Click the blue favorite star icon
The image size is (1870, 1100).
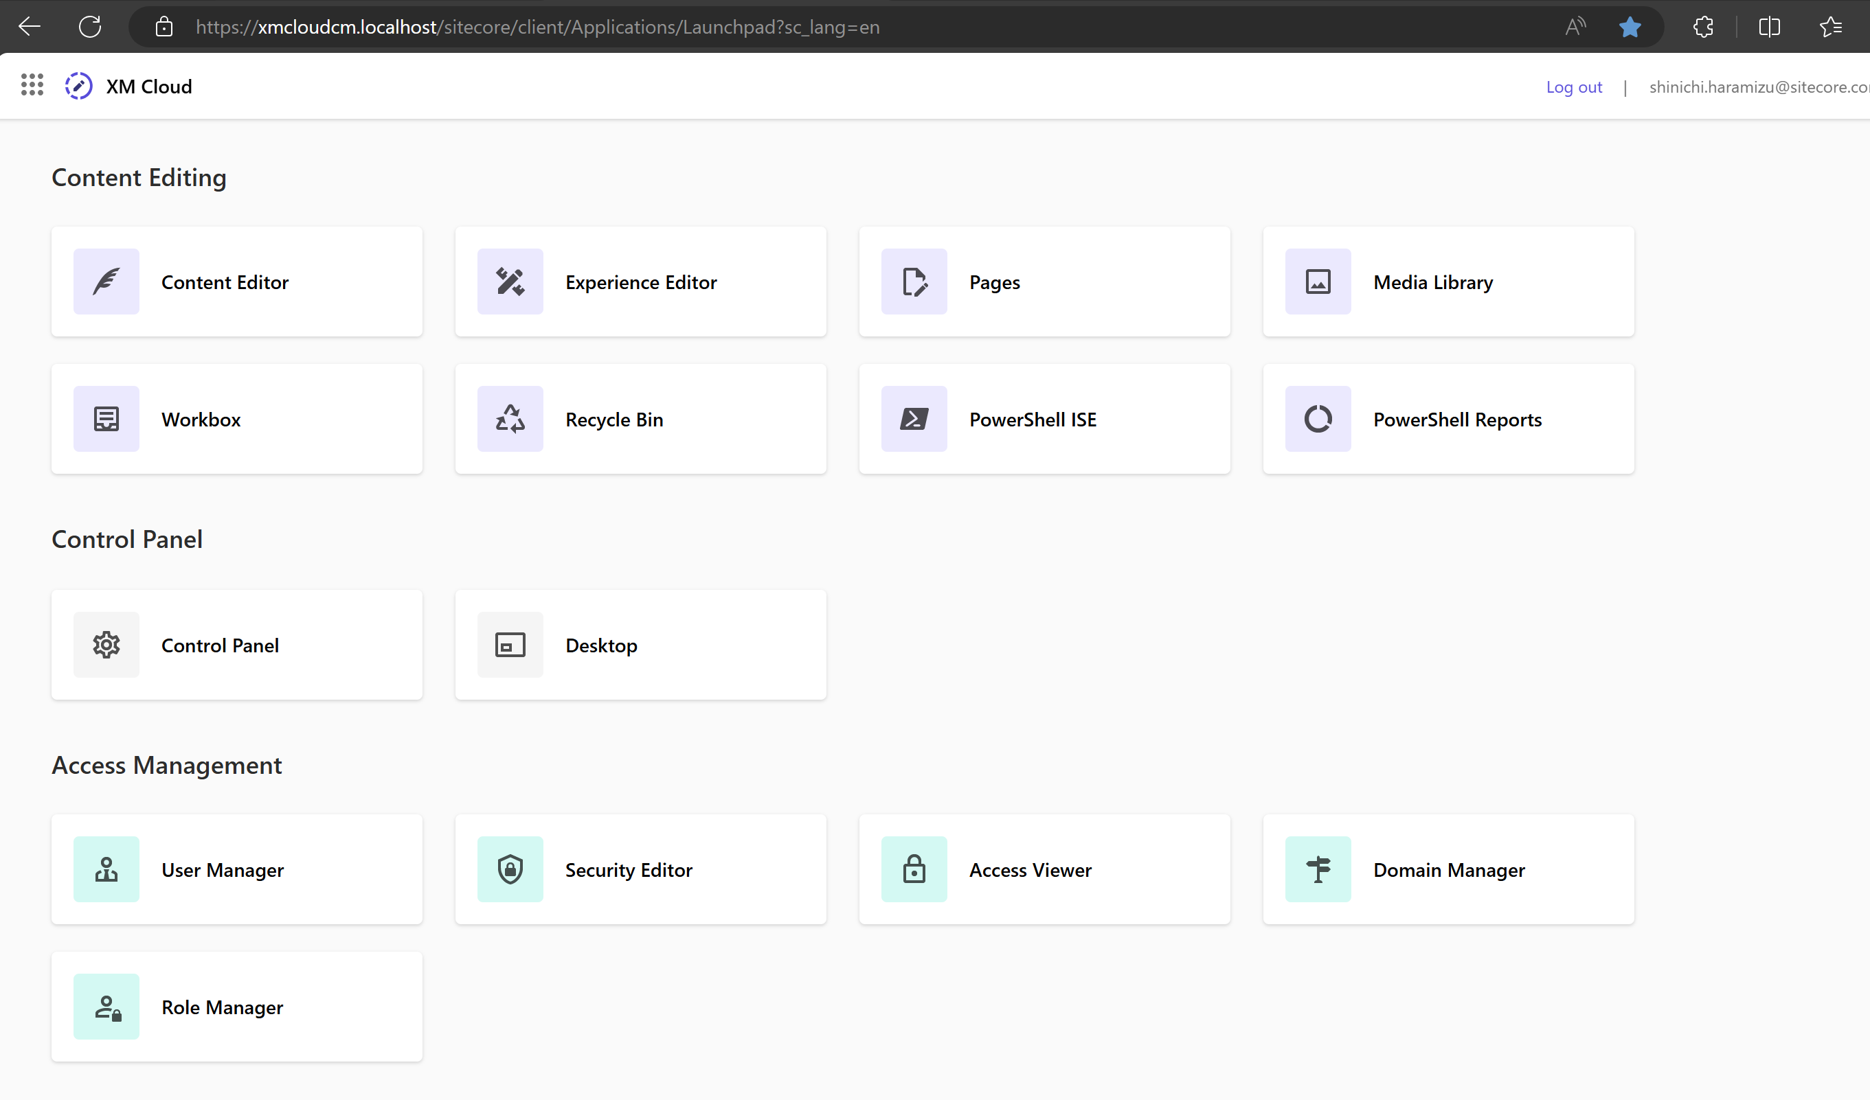(x=1630, y=27)
